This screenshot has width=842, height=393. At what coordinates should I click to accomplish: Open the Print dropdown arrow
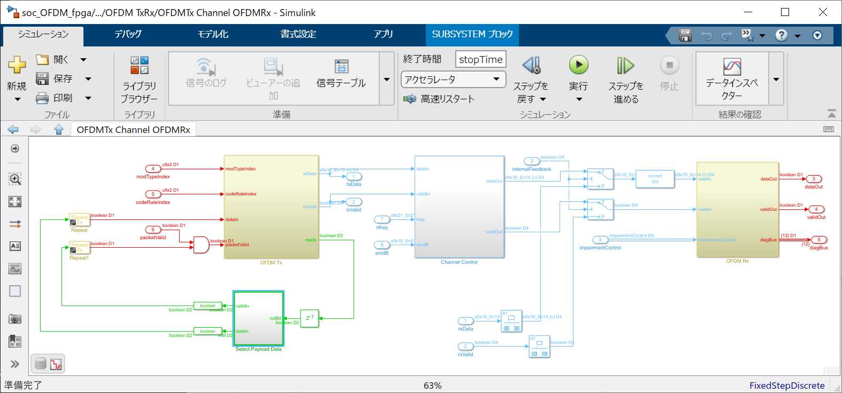pos(88,98)
